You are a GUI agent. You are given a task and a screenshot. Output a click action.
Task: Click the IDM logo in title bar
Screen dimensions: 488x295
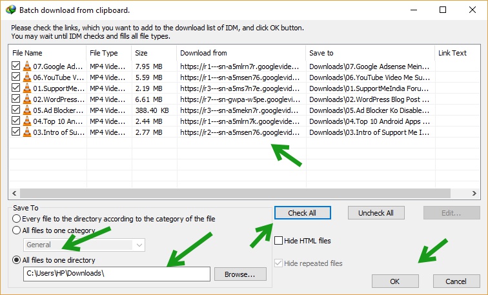tap(10, 10)
